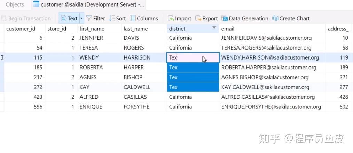Click WENDY.HARRISON@sakilacustomer.org email cell
The height and width of the screenshot is (153, 353).
tap(272, 57)
